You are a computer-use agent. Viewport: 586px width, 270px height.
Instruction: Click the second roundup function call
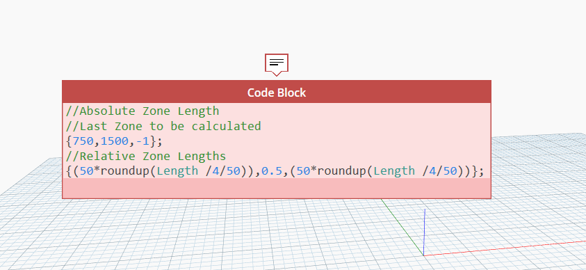(342, 171)
